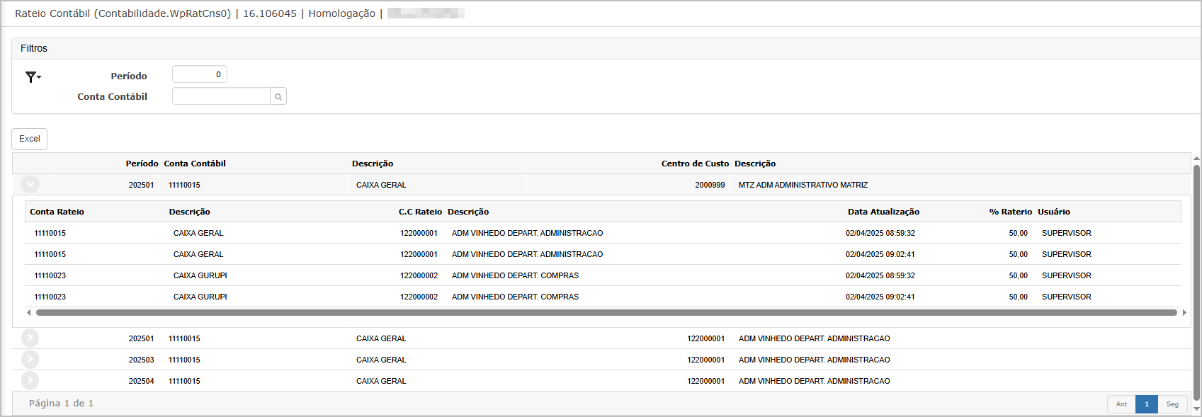Select date cell 02/04/2025 08:59:32 for CAIXA GERAL
Screen dimensions: 1202x417
880,233
